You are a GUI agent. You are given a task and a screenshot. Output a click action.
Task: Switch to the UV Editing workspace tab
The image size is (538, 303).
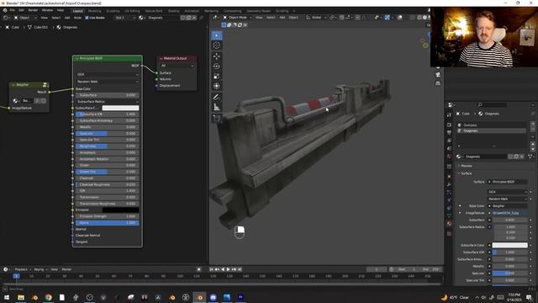[132, 11]
